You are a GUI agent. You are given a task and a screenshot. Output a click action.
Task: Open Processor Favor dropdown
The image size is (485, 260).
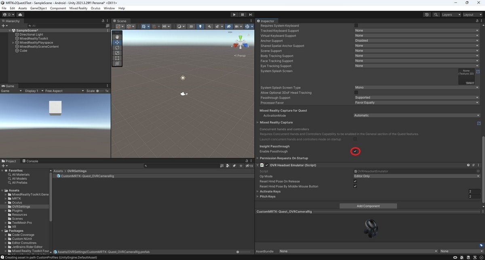[417, 102]
